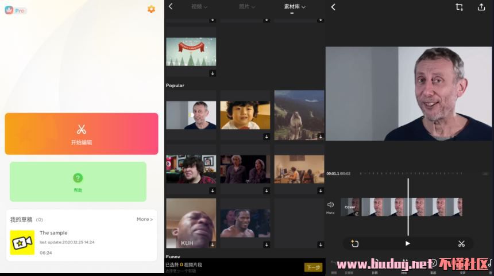Tap the 开始编辑 start editing button
This screenshot has width=494, height=276.
click(x=82, y=134)
